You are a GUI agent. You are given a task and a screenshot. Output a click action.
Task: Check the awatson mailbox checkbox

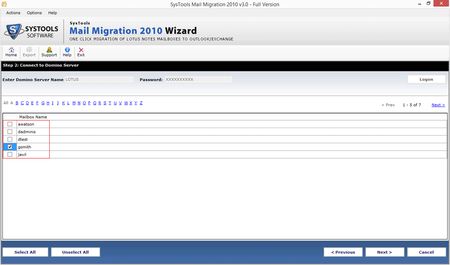coord(10,124)
